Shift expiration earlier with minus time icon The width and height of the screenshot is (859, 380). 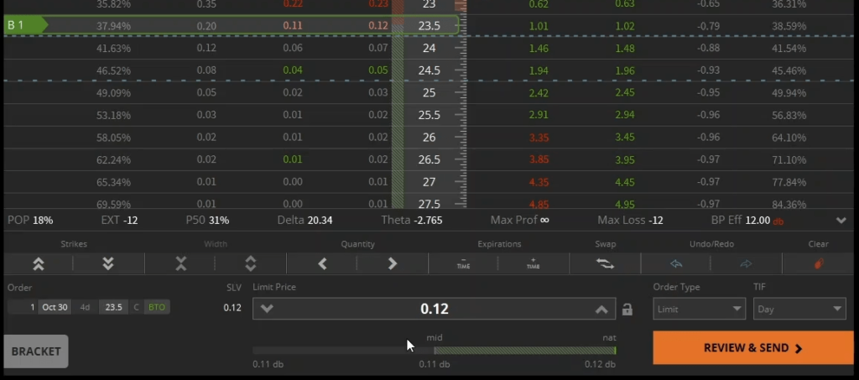[463, 263]
